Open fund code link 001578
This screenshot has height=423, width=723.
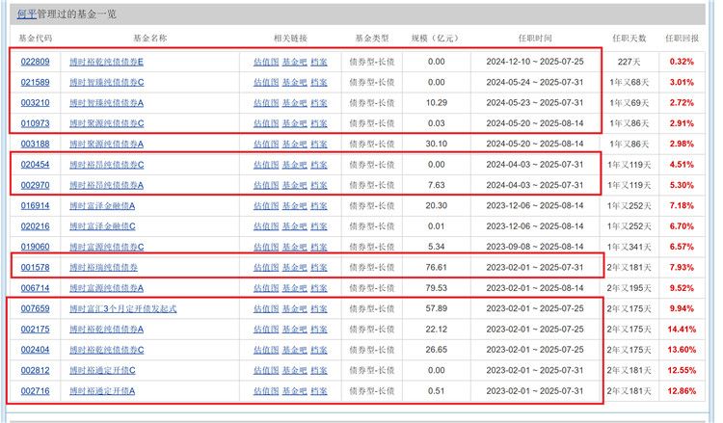tap(35, 267)
